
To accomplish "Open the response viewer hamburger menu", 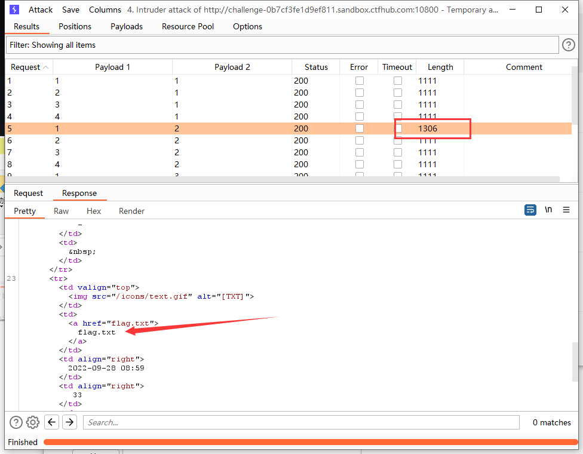I will (566, 210).
